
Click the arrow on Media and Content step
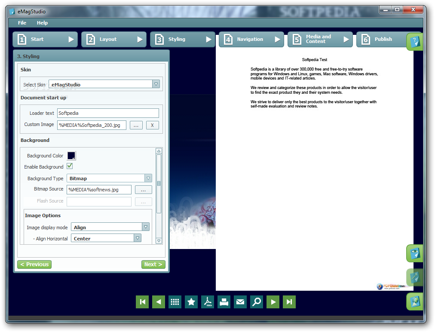tap(346, 40)
